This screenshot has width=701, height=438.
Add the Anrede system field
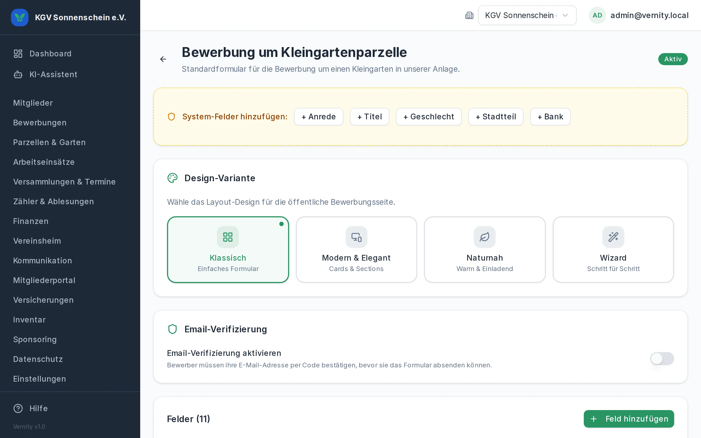[x=319, y=117]
